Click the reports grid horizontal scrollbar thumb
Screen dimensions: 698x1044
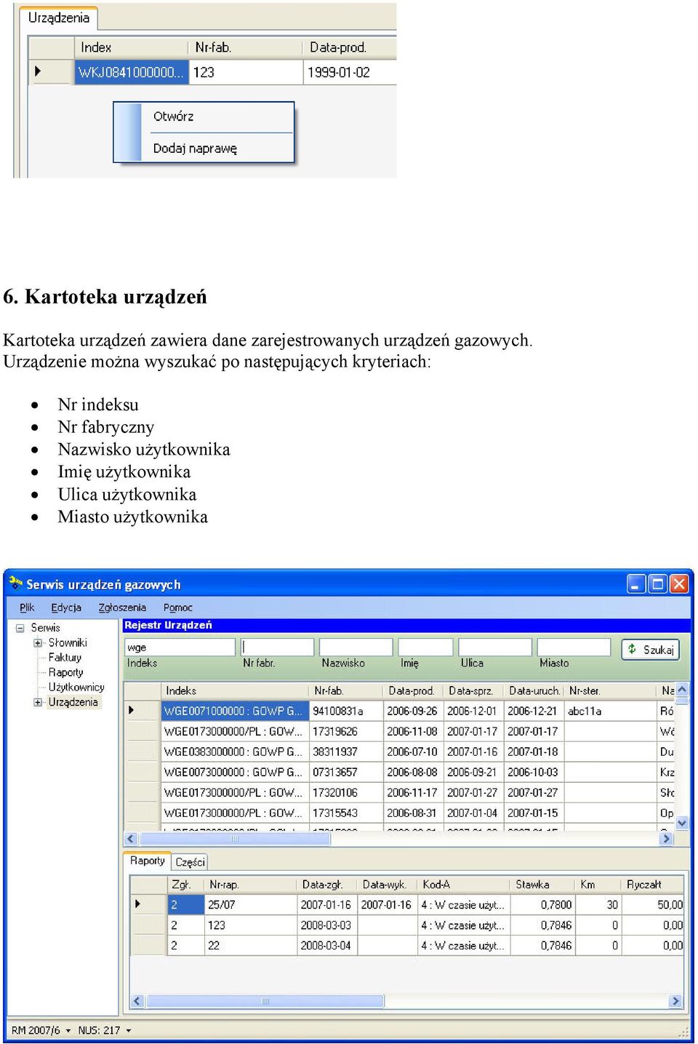[265, 1002]
